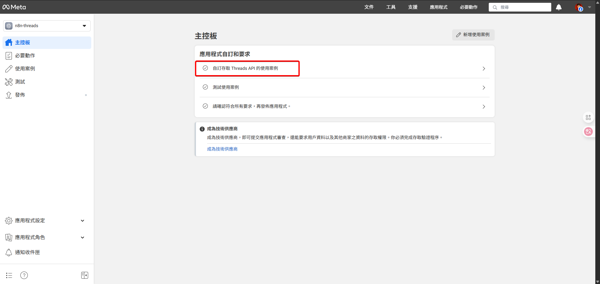Viewport: 600px width, 284px height.
Task: Collapse the sidebar using the bottom panel icon
Action: 84,275
